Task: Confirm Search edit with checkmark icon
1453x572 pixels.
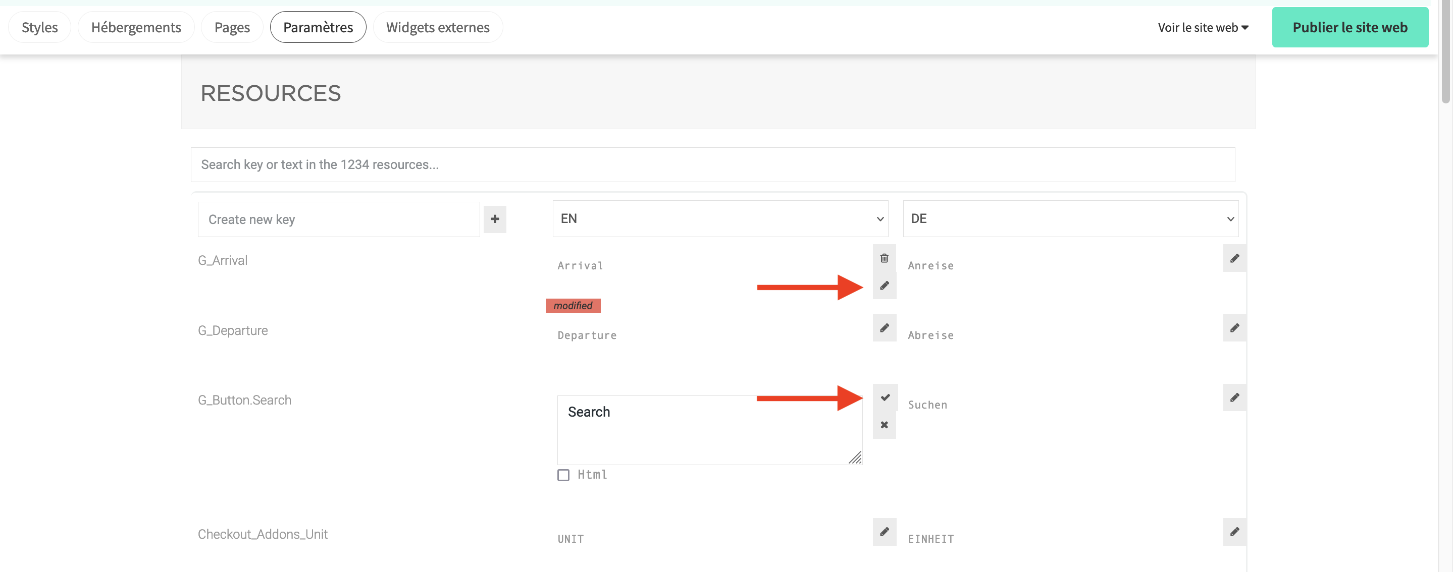Action: pyautogui.click(x=885, y=397)
